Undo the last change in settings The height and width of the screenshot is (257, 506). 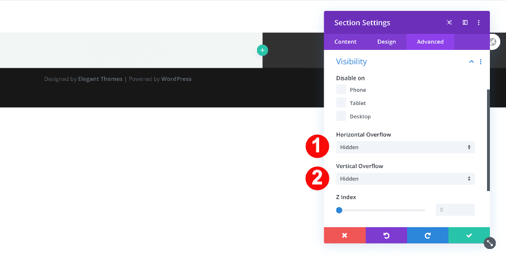point(386,235)
